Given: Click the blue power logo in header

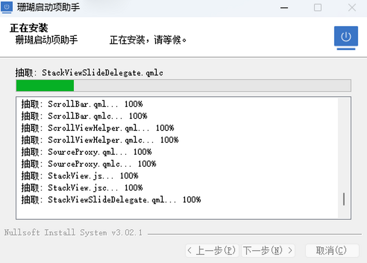Looking at the screenshot, I should 346,38.
